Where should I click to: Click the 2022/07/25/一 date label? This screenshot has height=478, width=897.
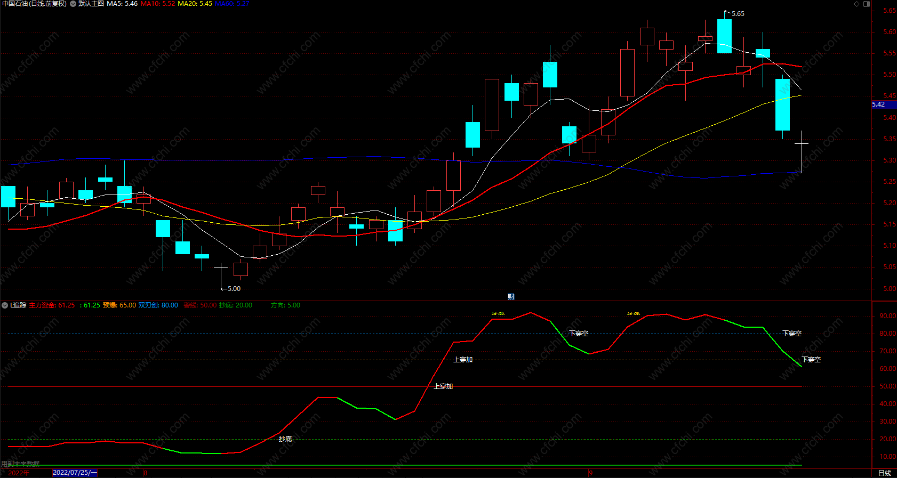pyautogui.click(x=75, y=473)
